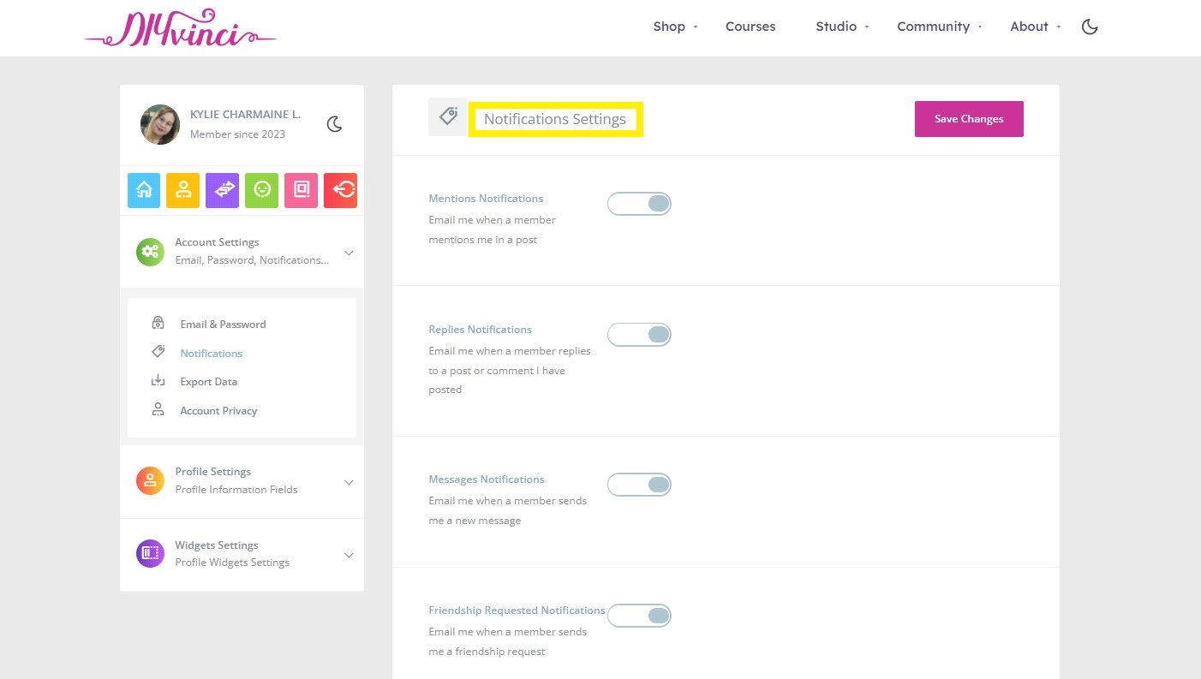This screenshot has height=679, width=1201.
Task: Open the yellow profile person tile
Action: pyautogui.click(x=183, y=190)
